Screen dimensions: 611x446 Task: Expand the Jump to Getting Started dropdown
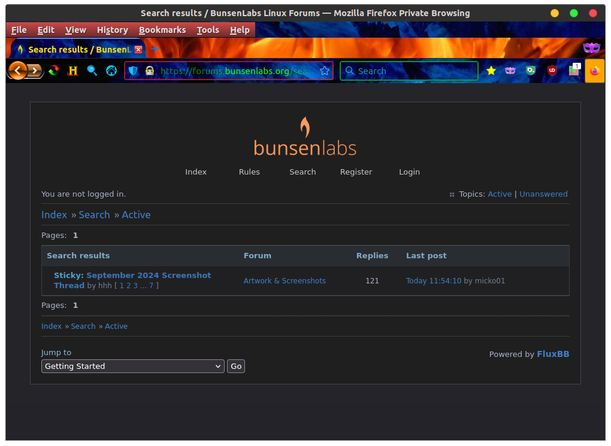pyautogui.click(x=133, y=366)
